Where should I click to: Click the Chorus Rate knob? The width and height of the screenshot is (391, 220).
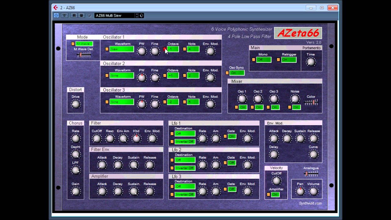[x=75, y=138]
